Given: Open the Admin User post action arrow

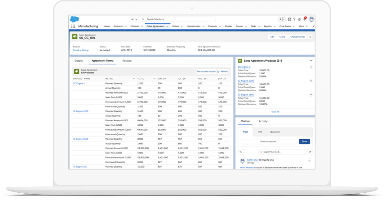Looking at the screenshot, I should tap(309, 160).
